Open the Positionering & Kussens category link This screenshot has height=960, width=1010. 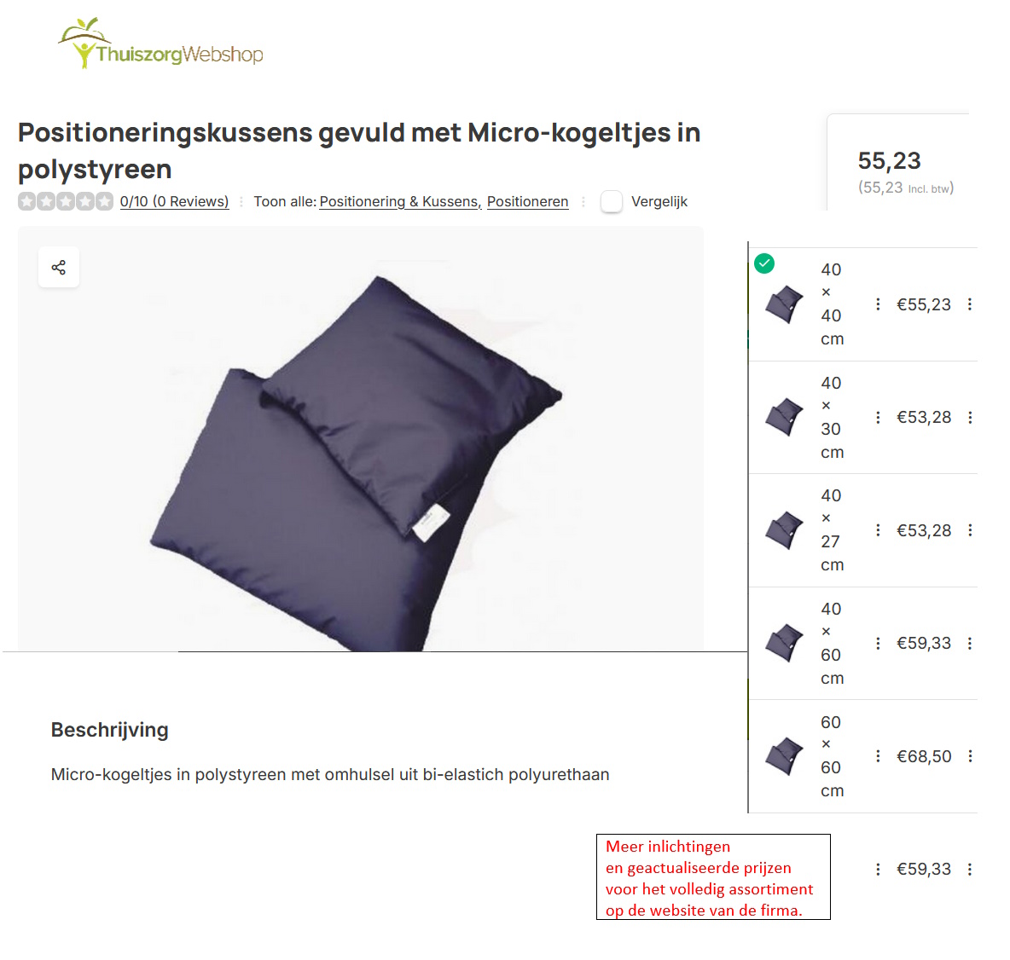[400, 201]
